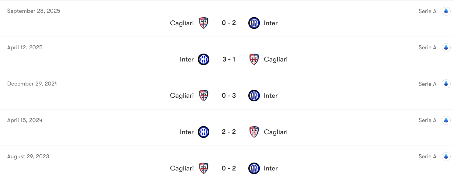Click the Cagliari logo in the August 2023 fixture
The image size is (454, 179).
(x=203, y=168)
